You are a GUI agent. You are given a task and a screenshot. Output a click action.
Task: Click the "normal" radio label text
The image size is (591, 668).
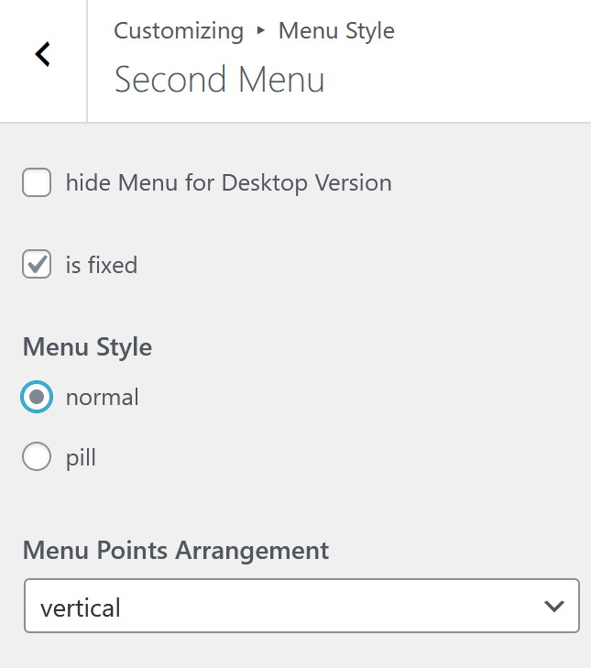103,398
